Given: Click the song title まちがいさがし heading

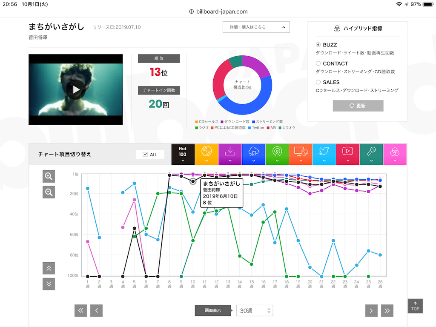Looking at the screenshot, I should tap(57, 27).
